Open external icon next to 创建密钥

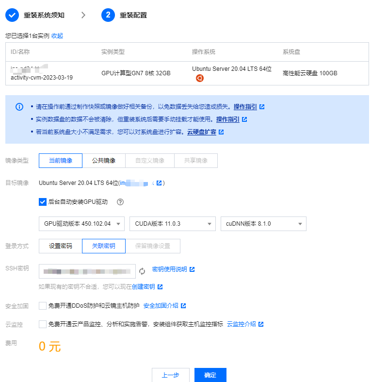click(160, 287)
